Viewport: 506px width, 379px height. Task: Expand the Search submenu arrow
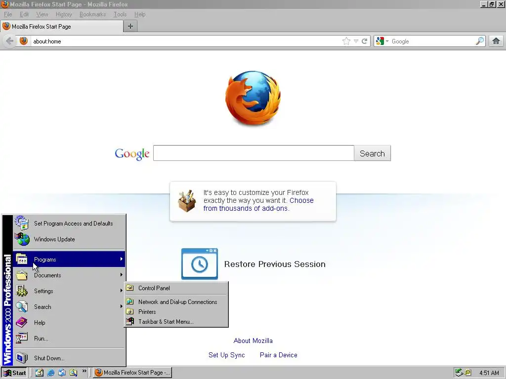[x=122, y=306]
